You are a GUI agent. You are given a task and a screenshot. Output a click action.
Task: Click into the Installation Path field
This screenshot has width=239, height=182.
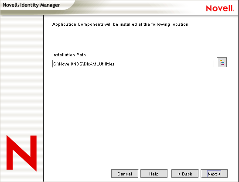tap(133, 64)
